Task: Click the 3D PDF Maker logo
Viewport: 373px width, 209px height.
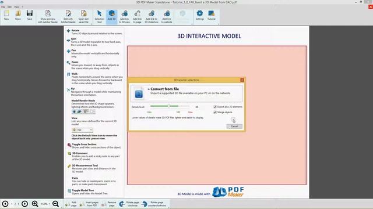Action: point(228,192)
